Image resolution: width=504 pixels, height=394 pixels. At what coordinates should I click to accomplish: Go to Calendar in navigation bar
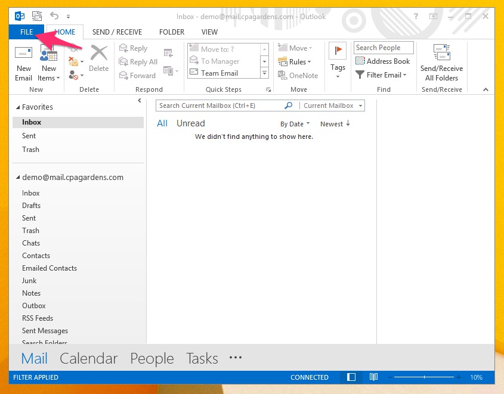pyautogui.click(x=89, y=358)
